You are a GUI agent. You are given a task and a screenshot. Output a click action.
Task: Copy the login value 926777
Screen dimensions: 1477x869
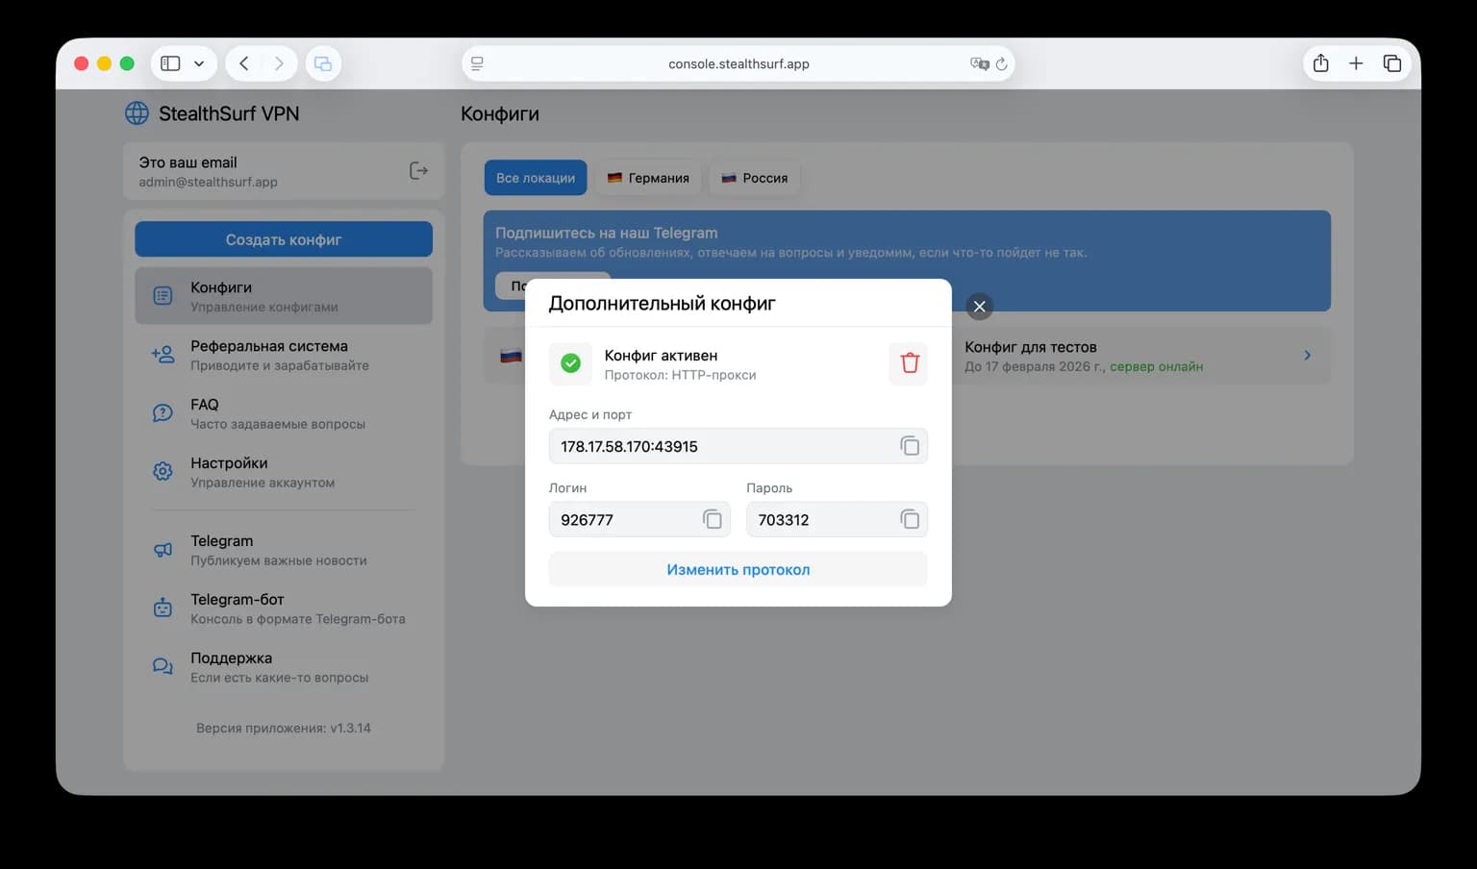(x=712, y=519)
